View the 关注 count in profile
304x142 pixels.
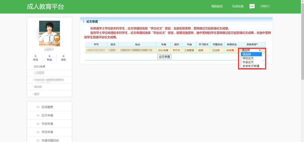tap(36, 58)
